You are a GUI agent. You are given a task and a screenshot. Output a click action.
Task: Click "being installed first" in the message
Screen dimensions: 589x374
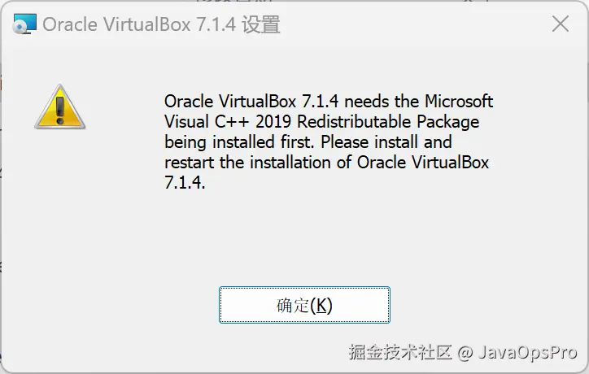[x=239, y=142]
